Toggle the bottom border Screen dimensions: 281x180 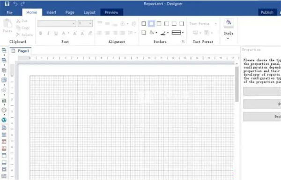[174, 23]
